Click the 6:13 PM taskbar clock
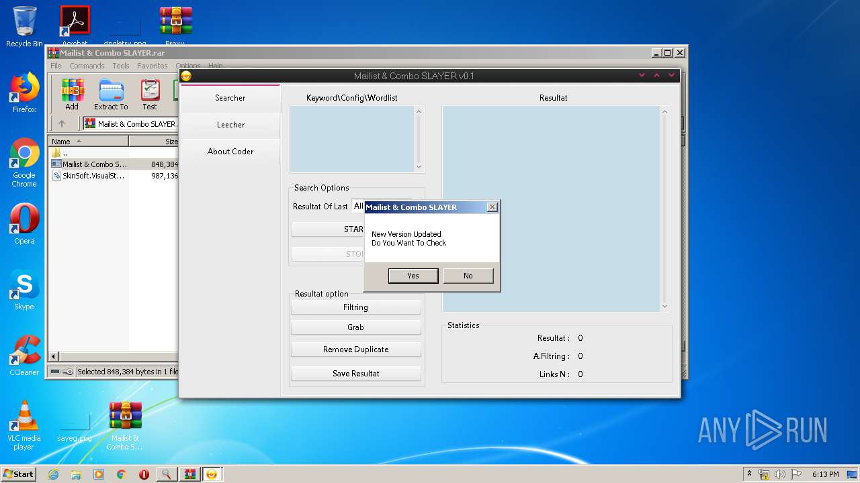The height and width of the screenshot is (483, 860). pyautogui.click(x=825, y=474)
